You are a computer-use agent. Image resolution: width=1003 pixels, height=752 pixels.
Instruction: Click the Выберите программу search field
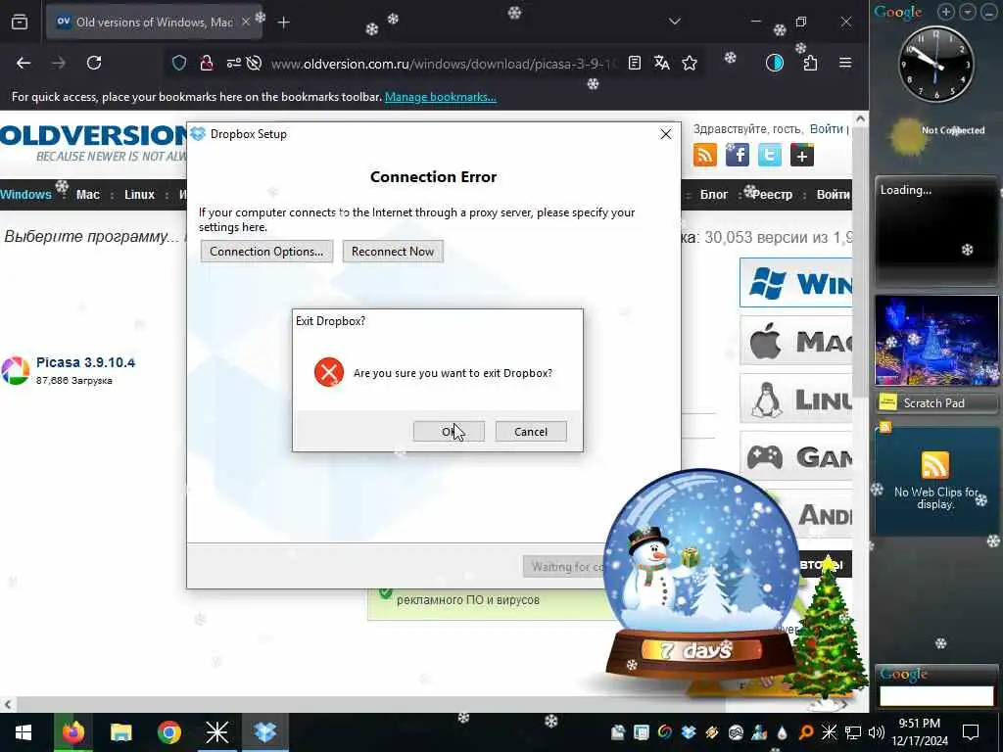point(93,237)
